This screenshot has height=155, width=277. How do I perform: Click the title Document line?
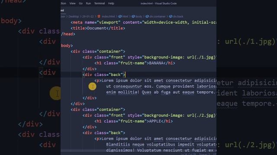tap(98, 28)
